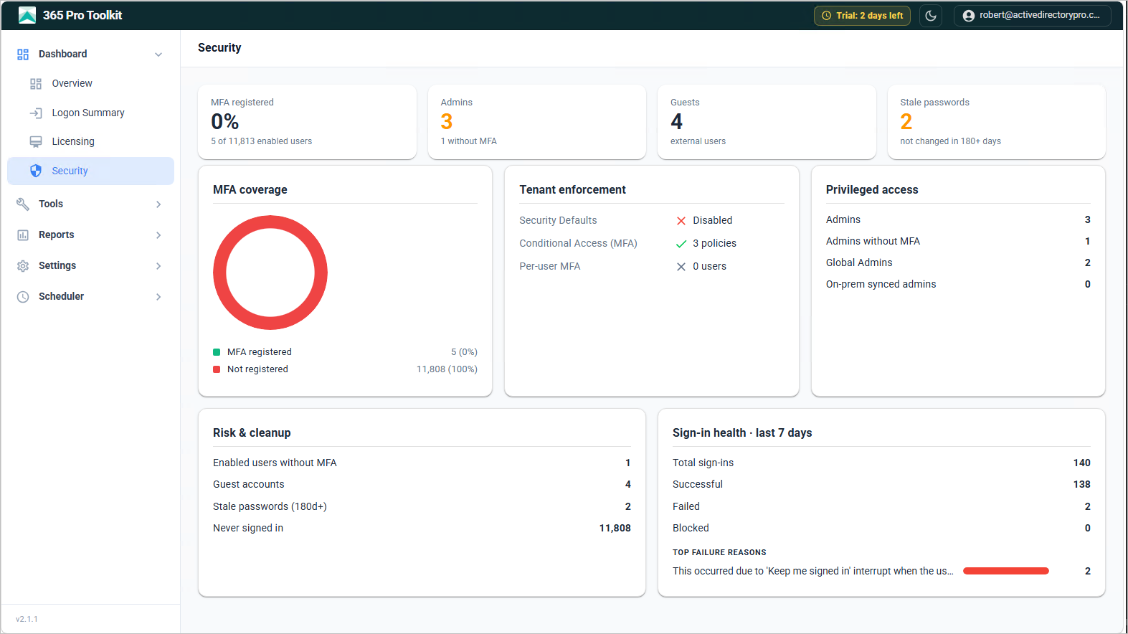
Task: Click the Admins summary card
Action: (537, 122)
